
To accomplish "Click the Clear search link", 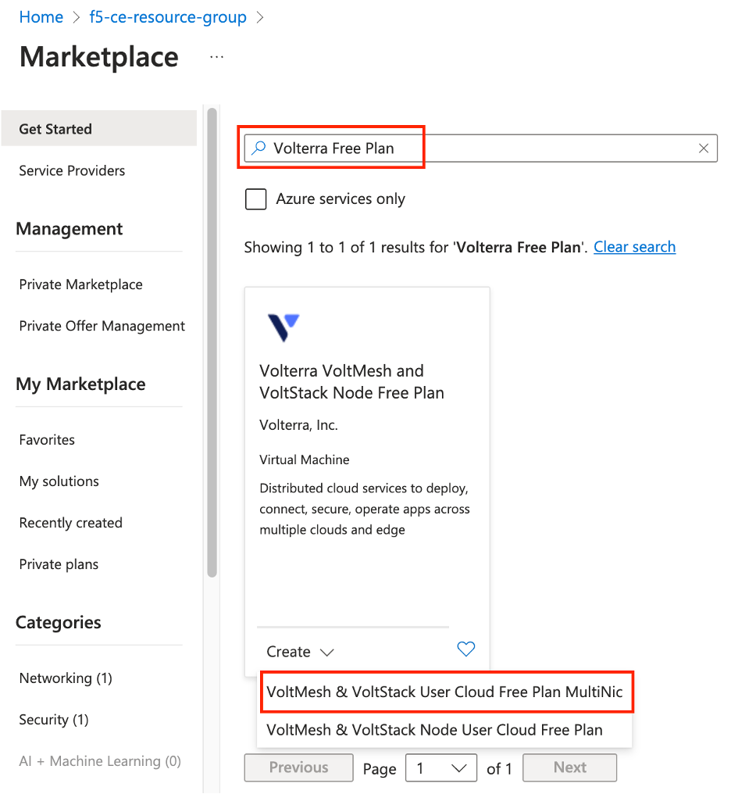I will coord(634,246).
